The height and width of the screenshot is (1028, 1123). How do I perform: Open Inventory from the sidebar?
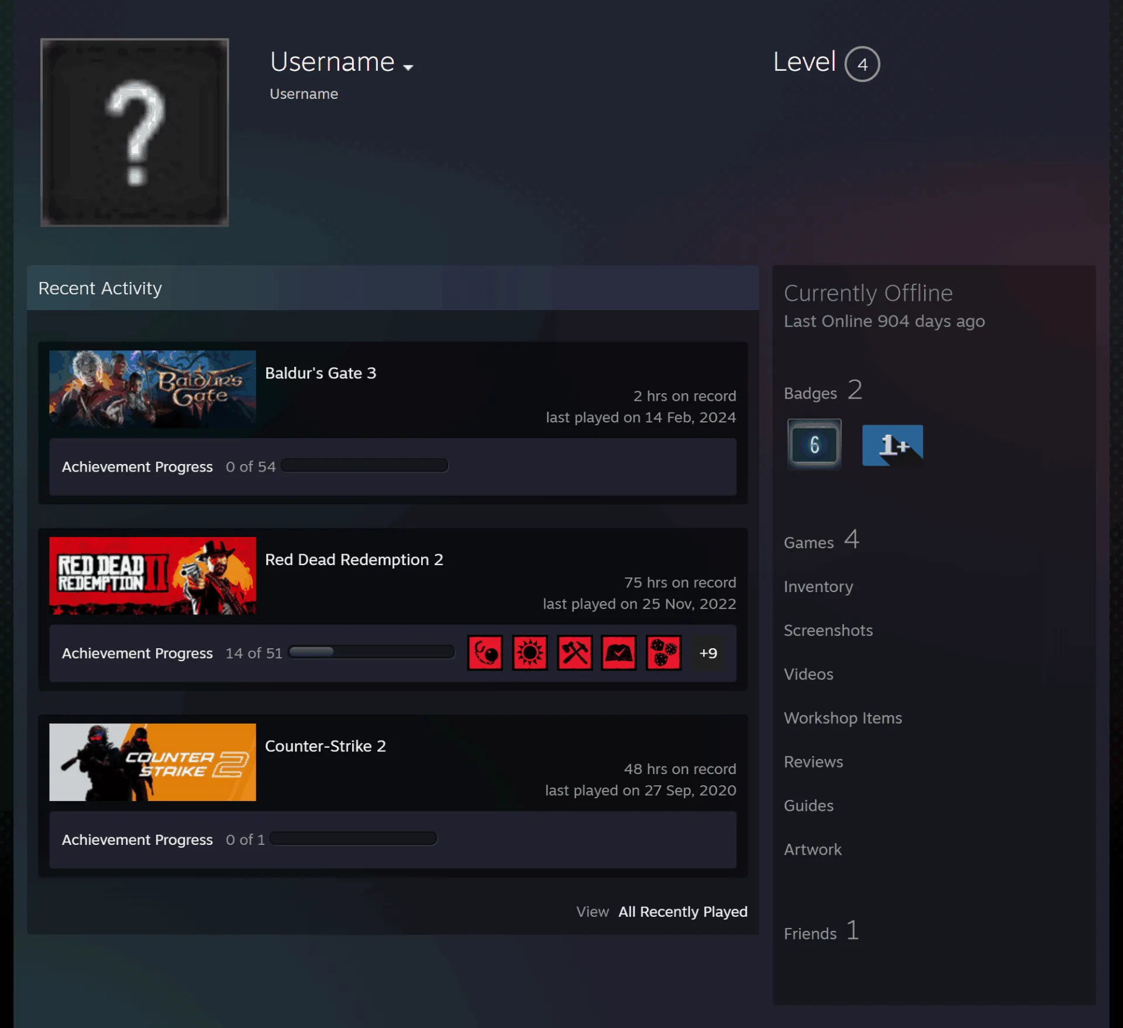pos(818,586)
